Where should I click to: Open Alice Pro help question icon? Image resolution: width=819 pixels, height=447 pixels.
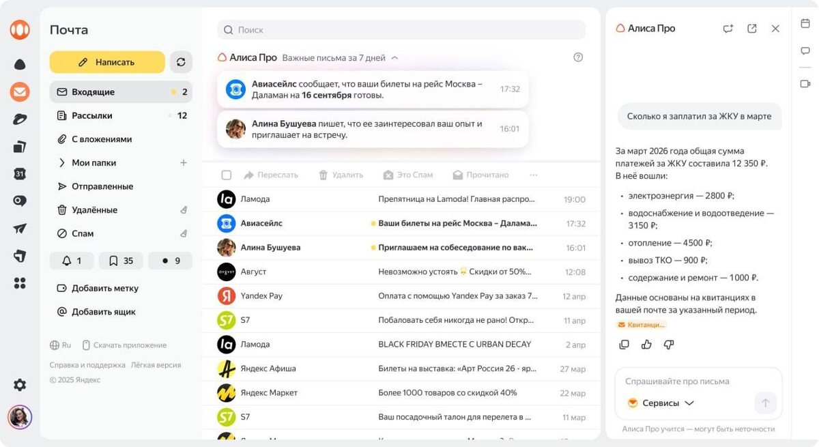tap(578, 57)
